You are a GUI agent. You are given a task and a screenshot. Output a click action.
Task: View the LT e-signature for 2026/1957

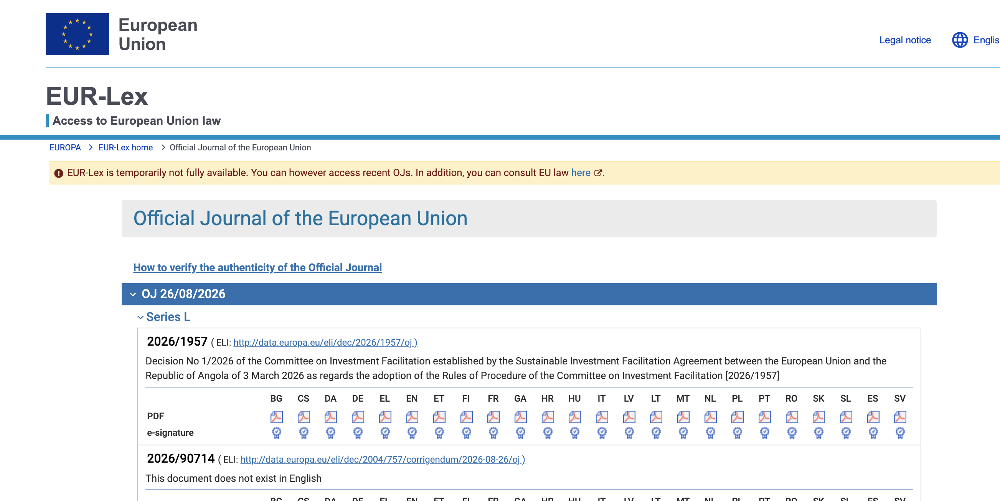coord(656,433)
